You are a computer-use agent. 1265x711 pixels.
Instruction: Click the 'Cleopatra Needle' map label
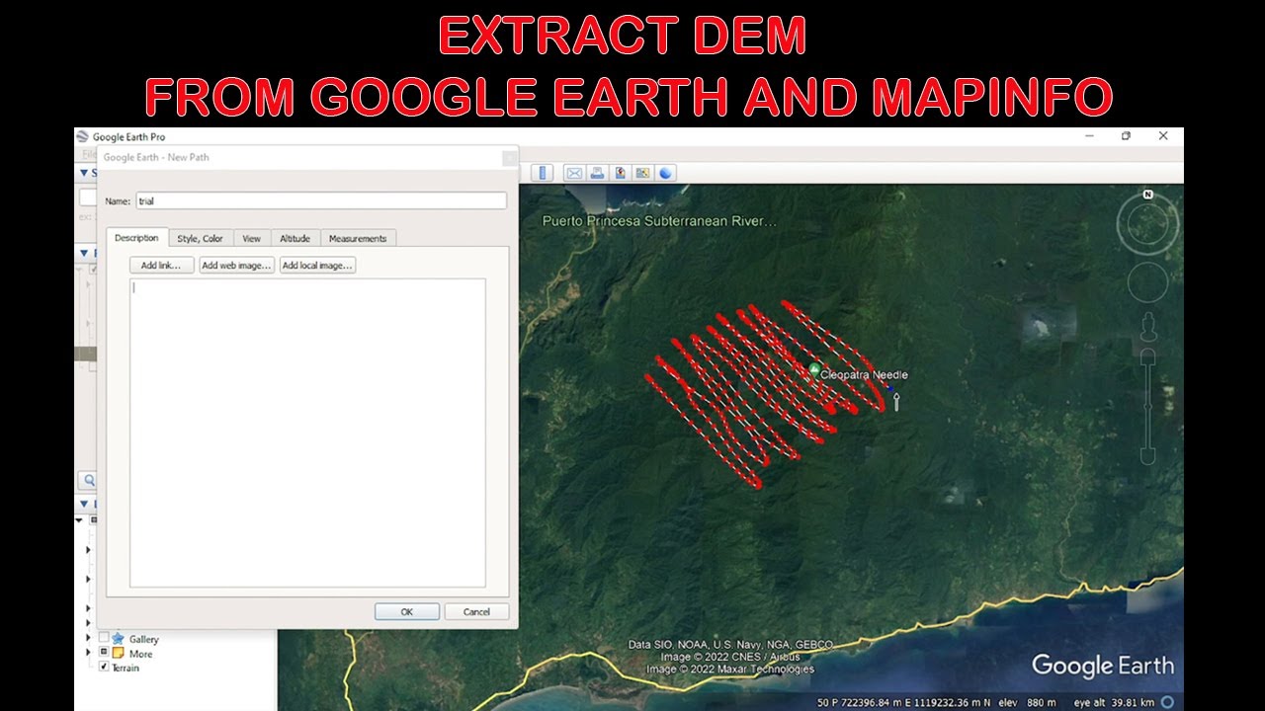tap(864, 375)
